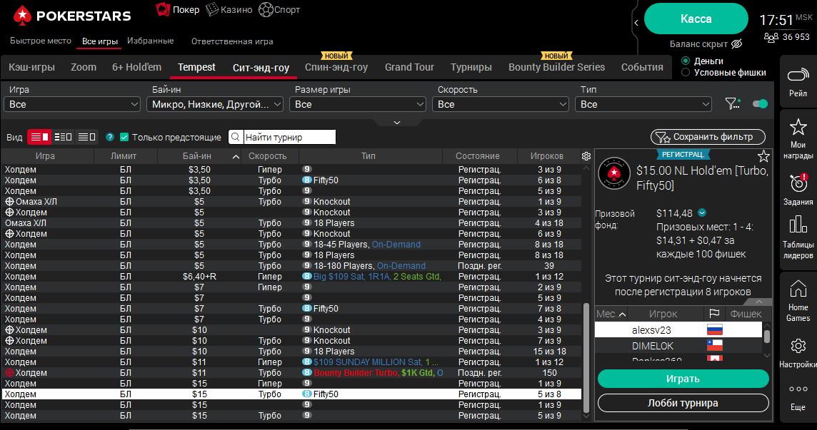Open the Poker section icon
This screenshot has width=817, height=430.
[163, 9]
